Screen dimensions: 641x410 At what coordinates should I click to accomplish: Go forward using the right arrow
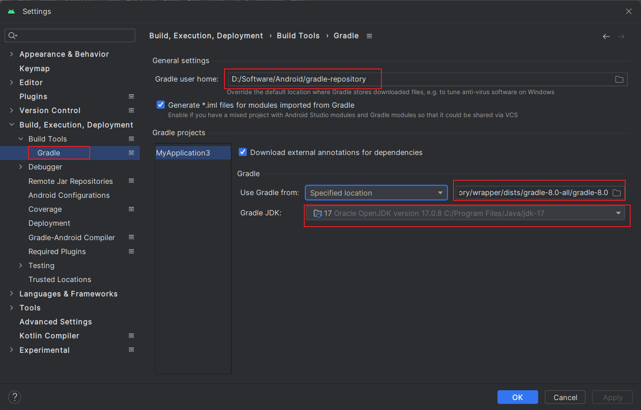621,36
